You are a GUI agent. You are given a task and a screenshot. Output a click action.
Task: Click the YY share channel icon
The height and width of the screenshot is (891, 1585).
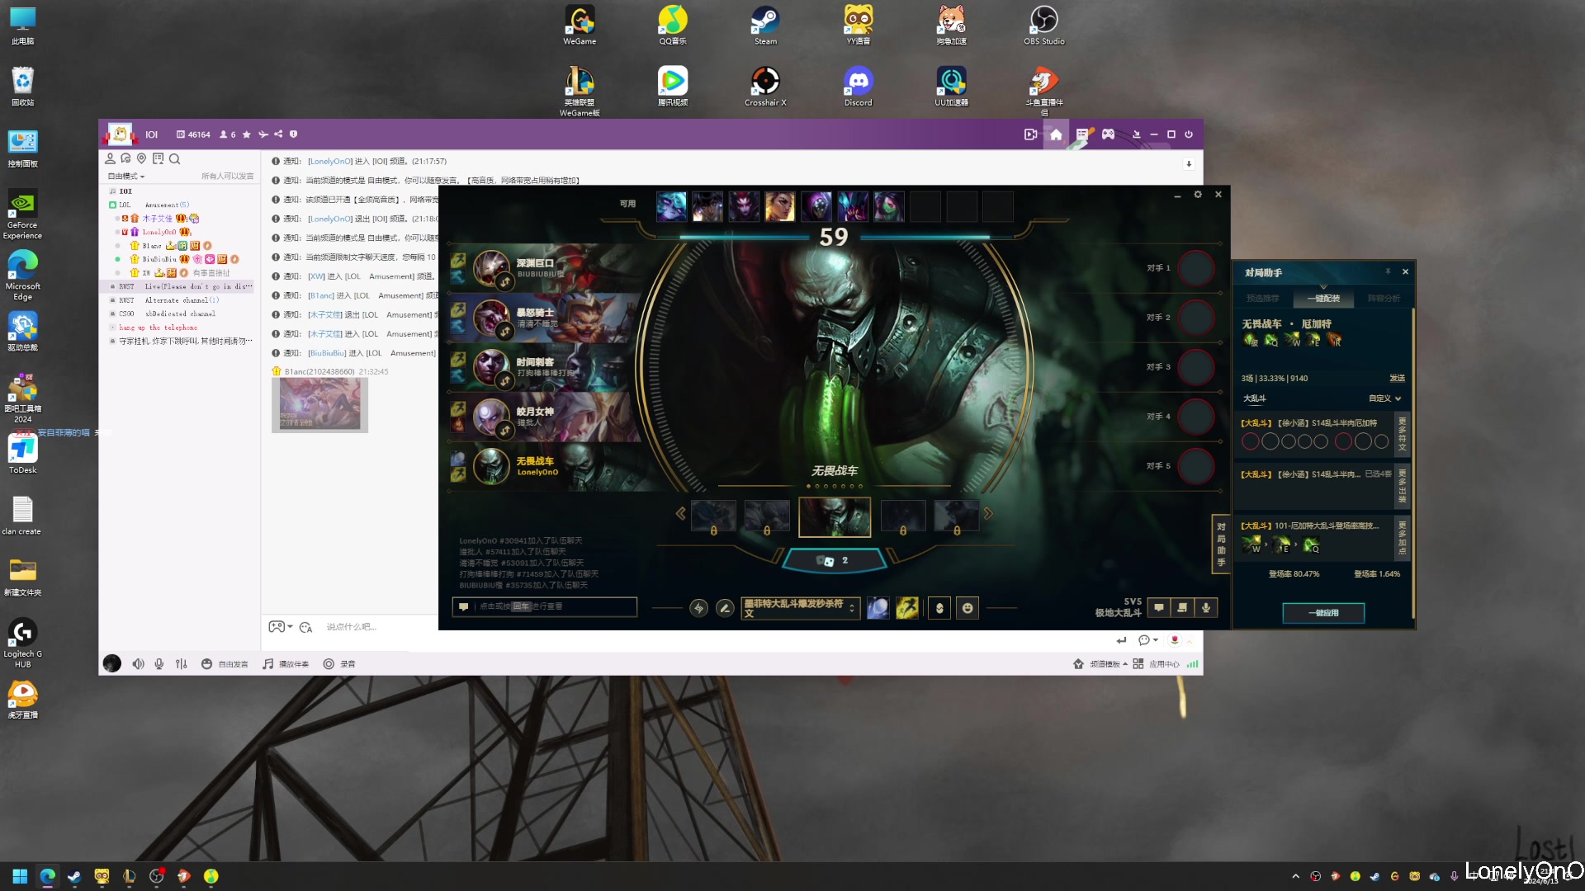click(x=278, y=134)
